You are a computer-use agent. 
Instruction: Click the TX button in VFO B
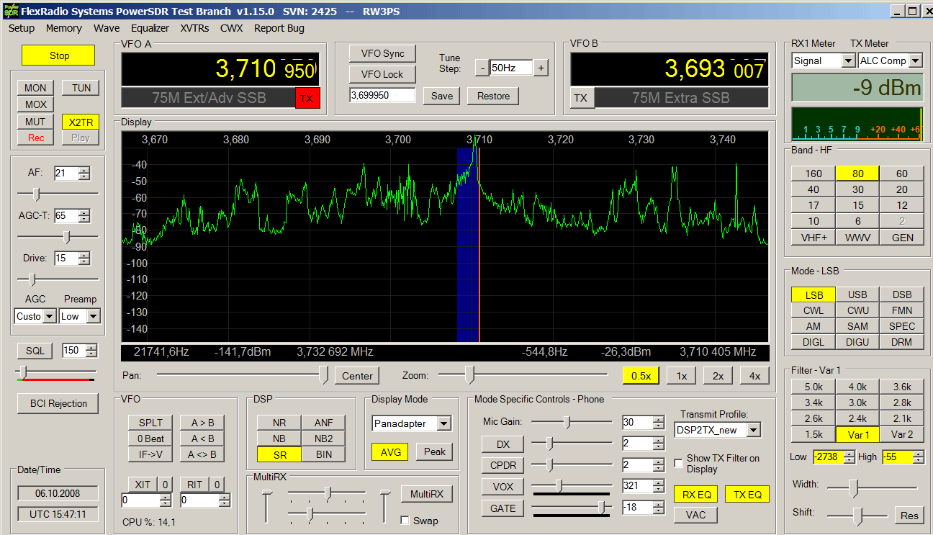coord(582,99)
